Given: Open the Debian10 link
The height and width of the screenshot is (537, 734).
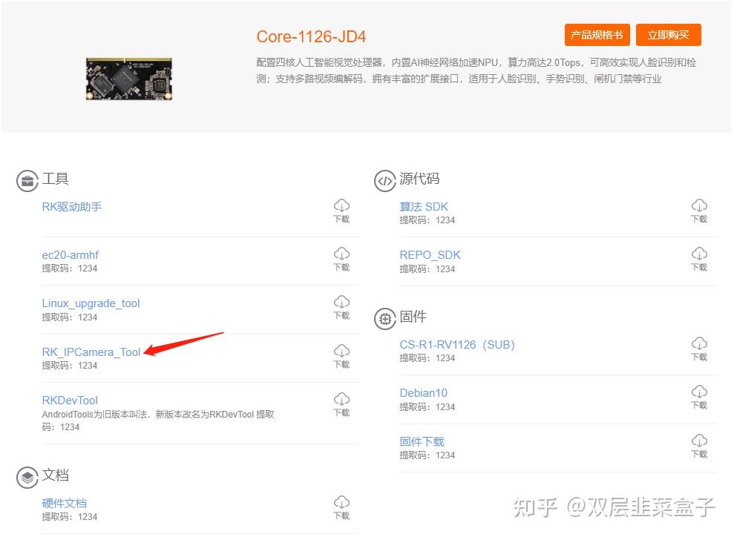Looking at the screenshot, I should (423, 393).
